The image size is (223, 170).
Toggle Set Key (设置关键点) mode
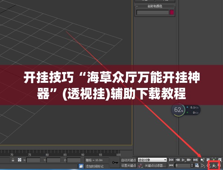pos(129,166)
